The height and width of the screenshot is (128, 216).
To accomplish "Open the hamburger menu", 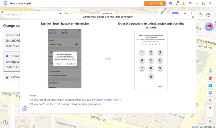I will coord(190,3).
